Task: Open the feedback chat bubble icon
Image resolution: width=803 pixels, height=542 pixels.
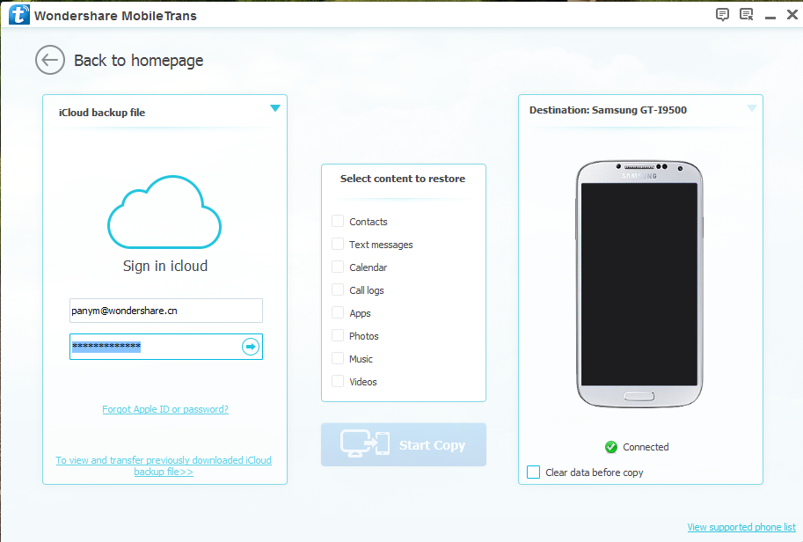Action: point(722,14)
